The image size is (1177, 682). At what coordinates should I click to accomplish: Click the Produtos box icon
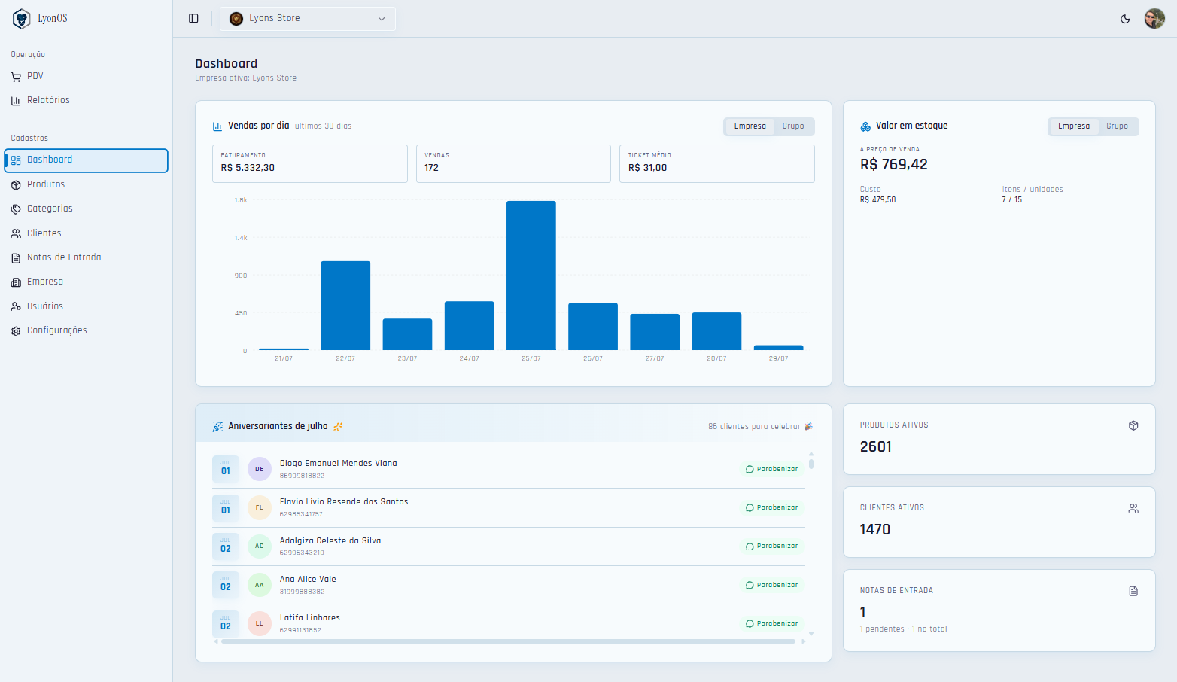click(16, 185)
